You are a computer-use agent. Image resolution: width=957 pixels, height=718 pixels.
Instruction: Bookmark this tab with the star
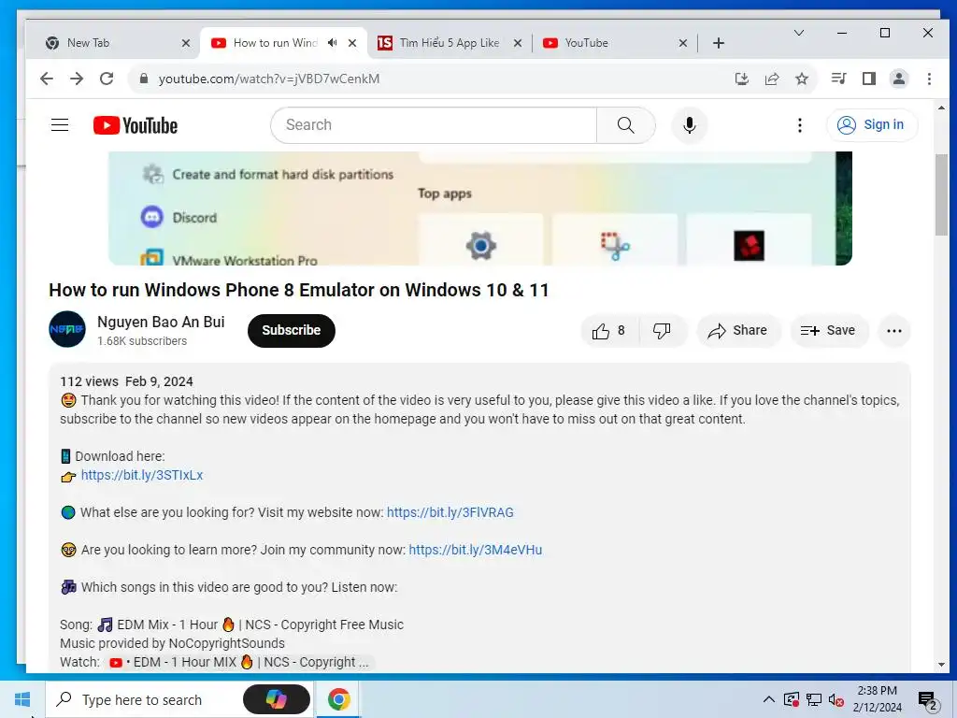802,79
